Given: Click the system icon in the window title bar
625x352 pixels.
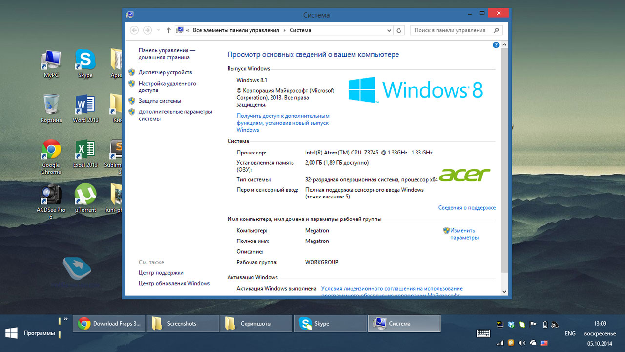Looking at the screenshot, I should click(x=130, y=15).
